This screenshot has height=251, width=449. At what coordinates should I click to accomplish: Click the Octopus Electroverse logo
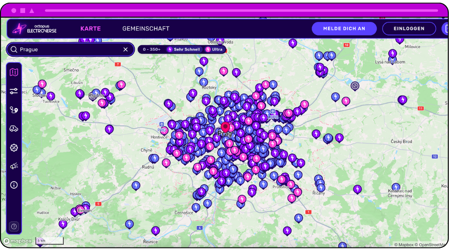tap(35, 29)
